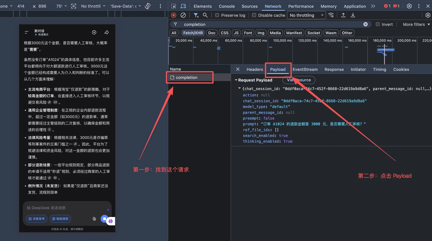Image resolution: width=432 pixels, height=241 pixels.
Task: Open device zoom percentage dropdown
Action: tap(62, 6)
